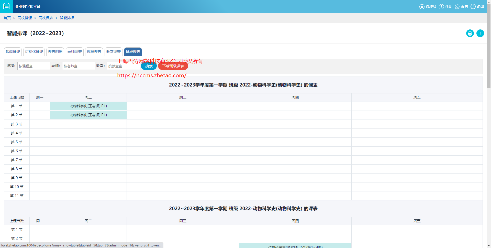The width and height of the screenshot is (491, 248).
Task: Click 第 11 节 row label
Action: (x=17, y=196)
